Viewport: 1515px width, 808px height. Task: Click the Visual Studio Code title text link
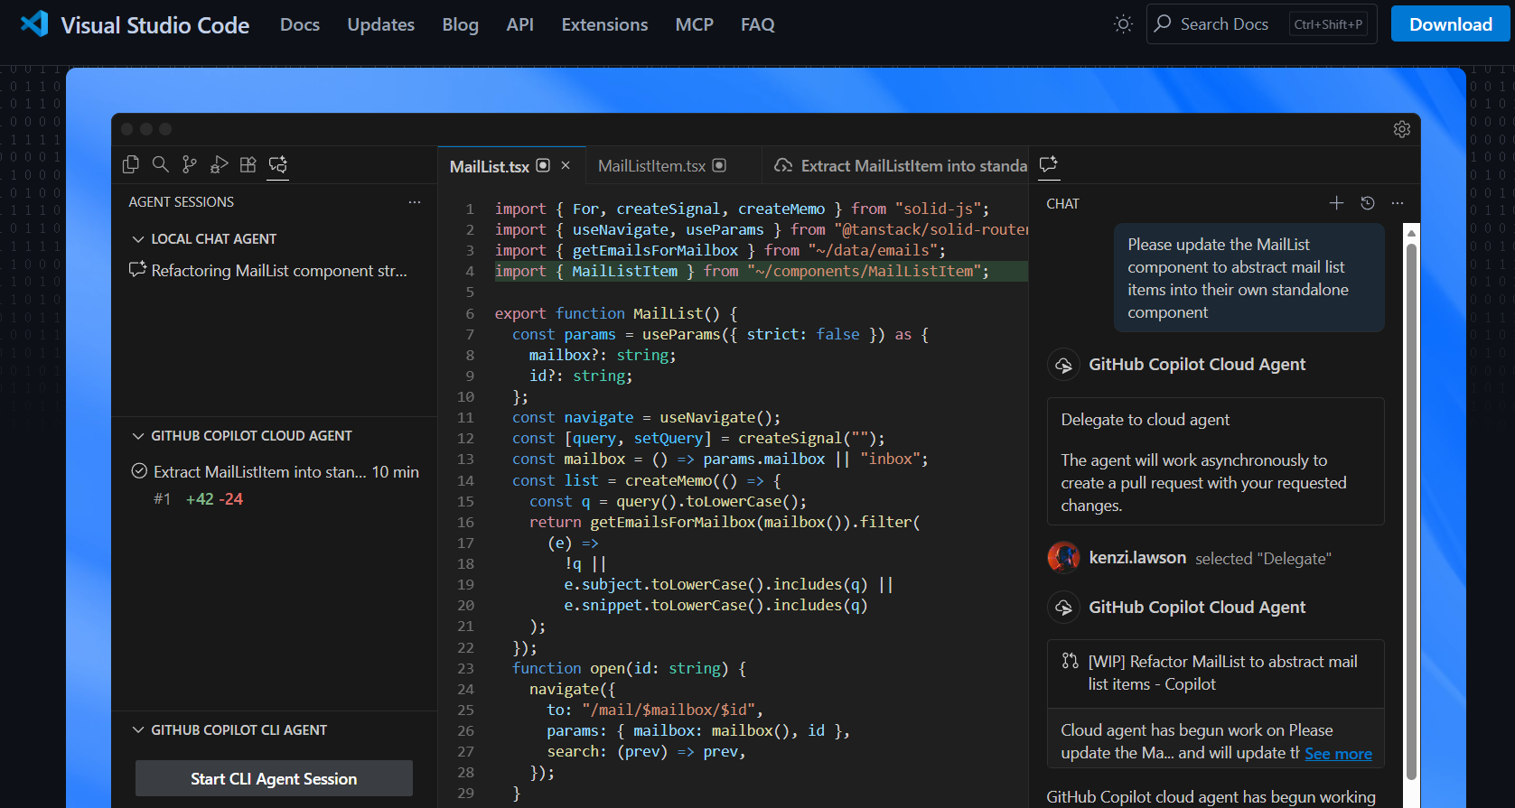[155, 25]
